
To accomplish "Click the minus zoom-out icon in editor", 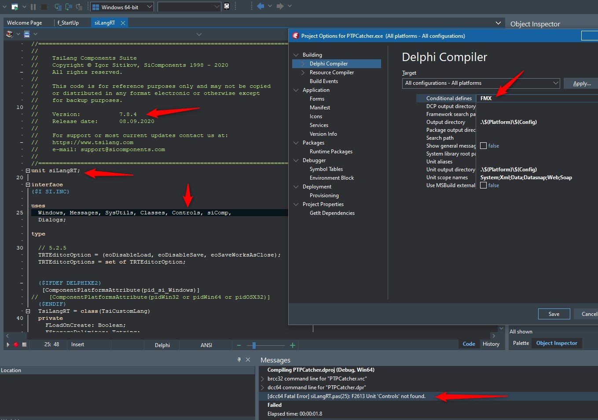I will (239, 345).
